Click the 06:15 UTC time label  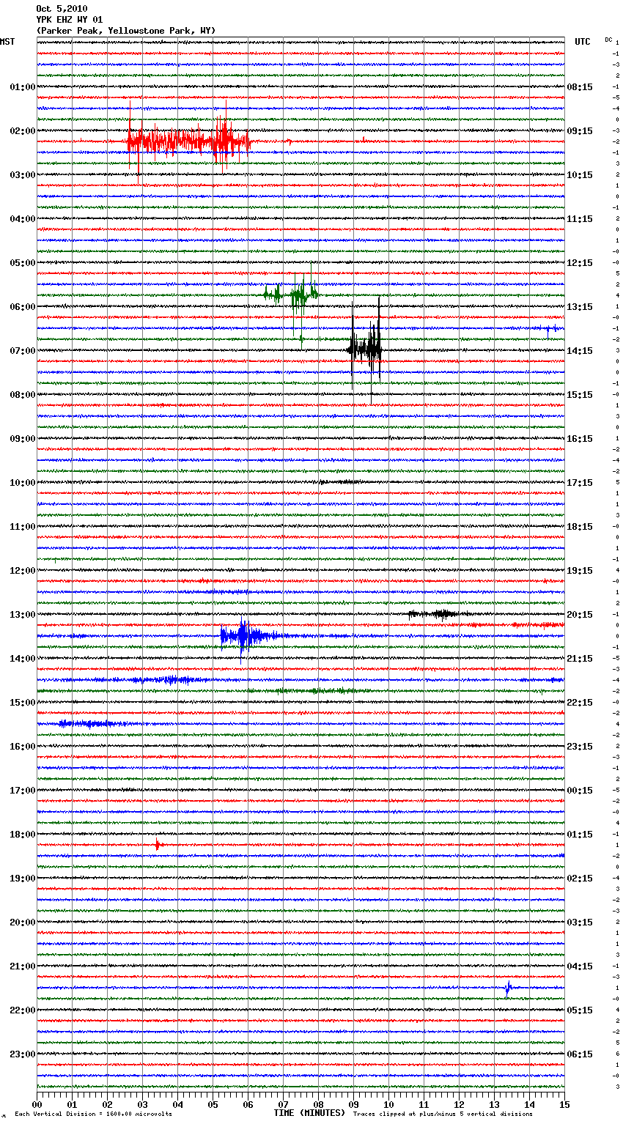tap(580, 1054)
